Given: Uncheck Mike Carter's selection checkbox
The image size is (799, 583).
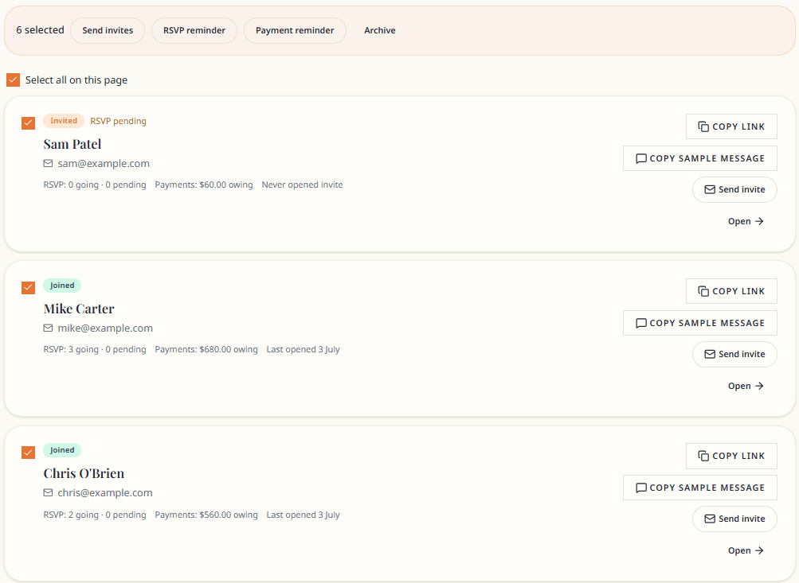Looking at the screenshot, I should pos(28,288).
